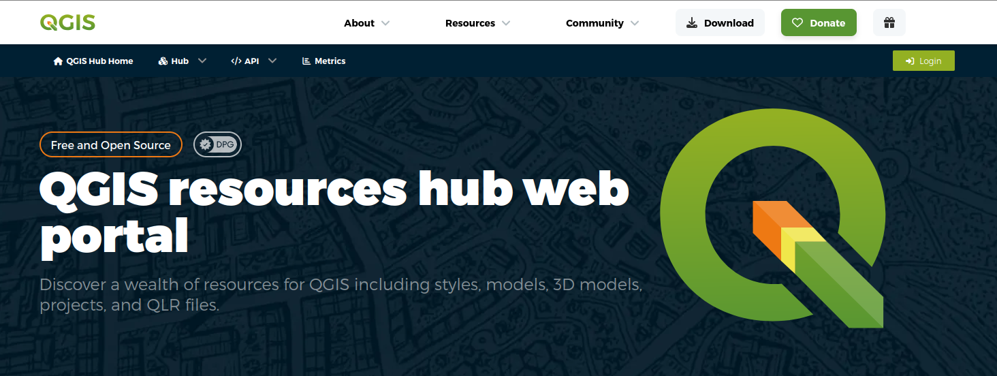Viewport: 997px width, 376px height.
Task: Click the heading "QGIS resources hub web portal"
Action: (x=334, y=213)
